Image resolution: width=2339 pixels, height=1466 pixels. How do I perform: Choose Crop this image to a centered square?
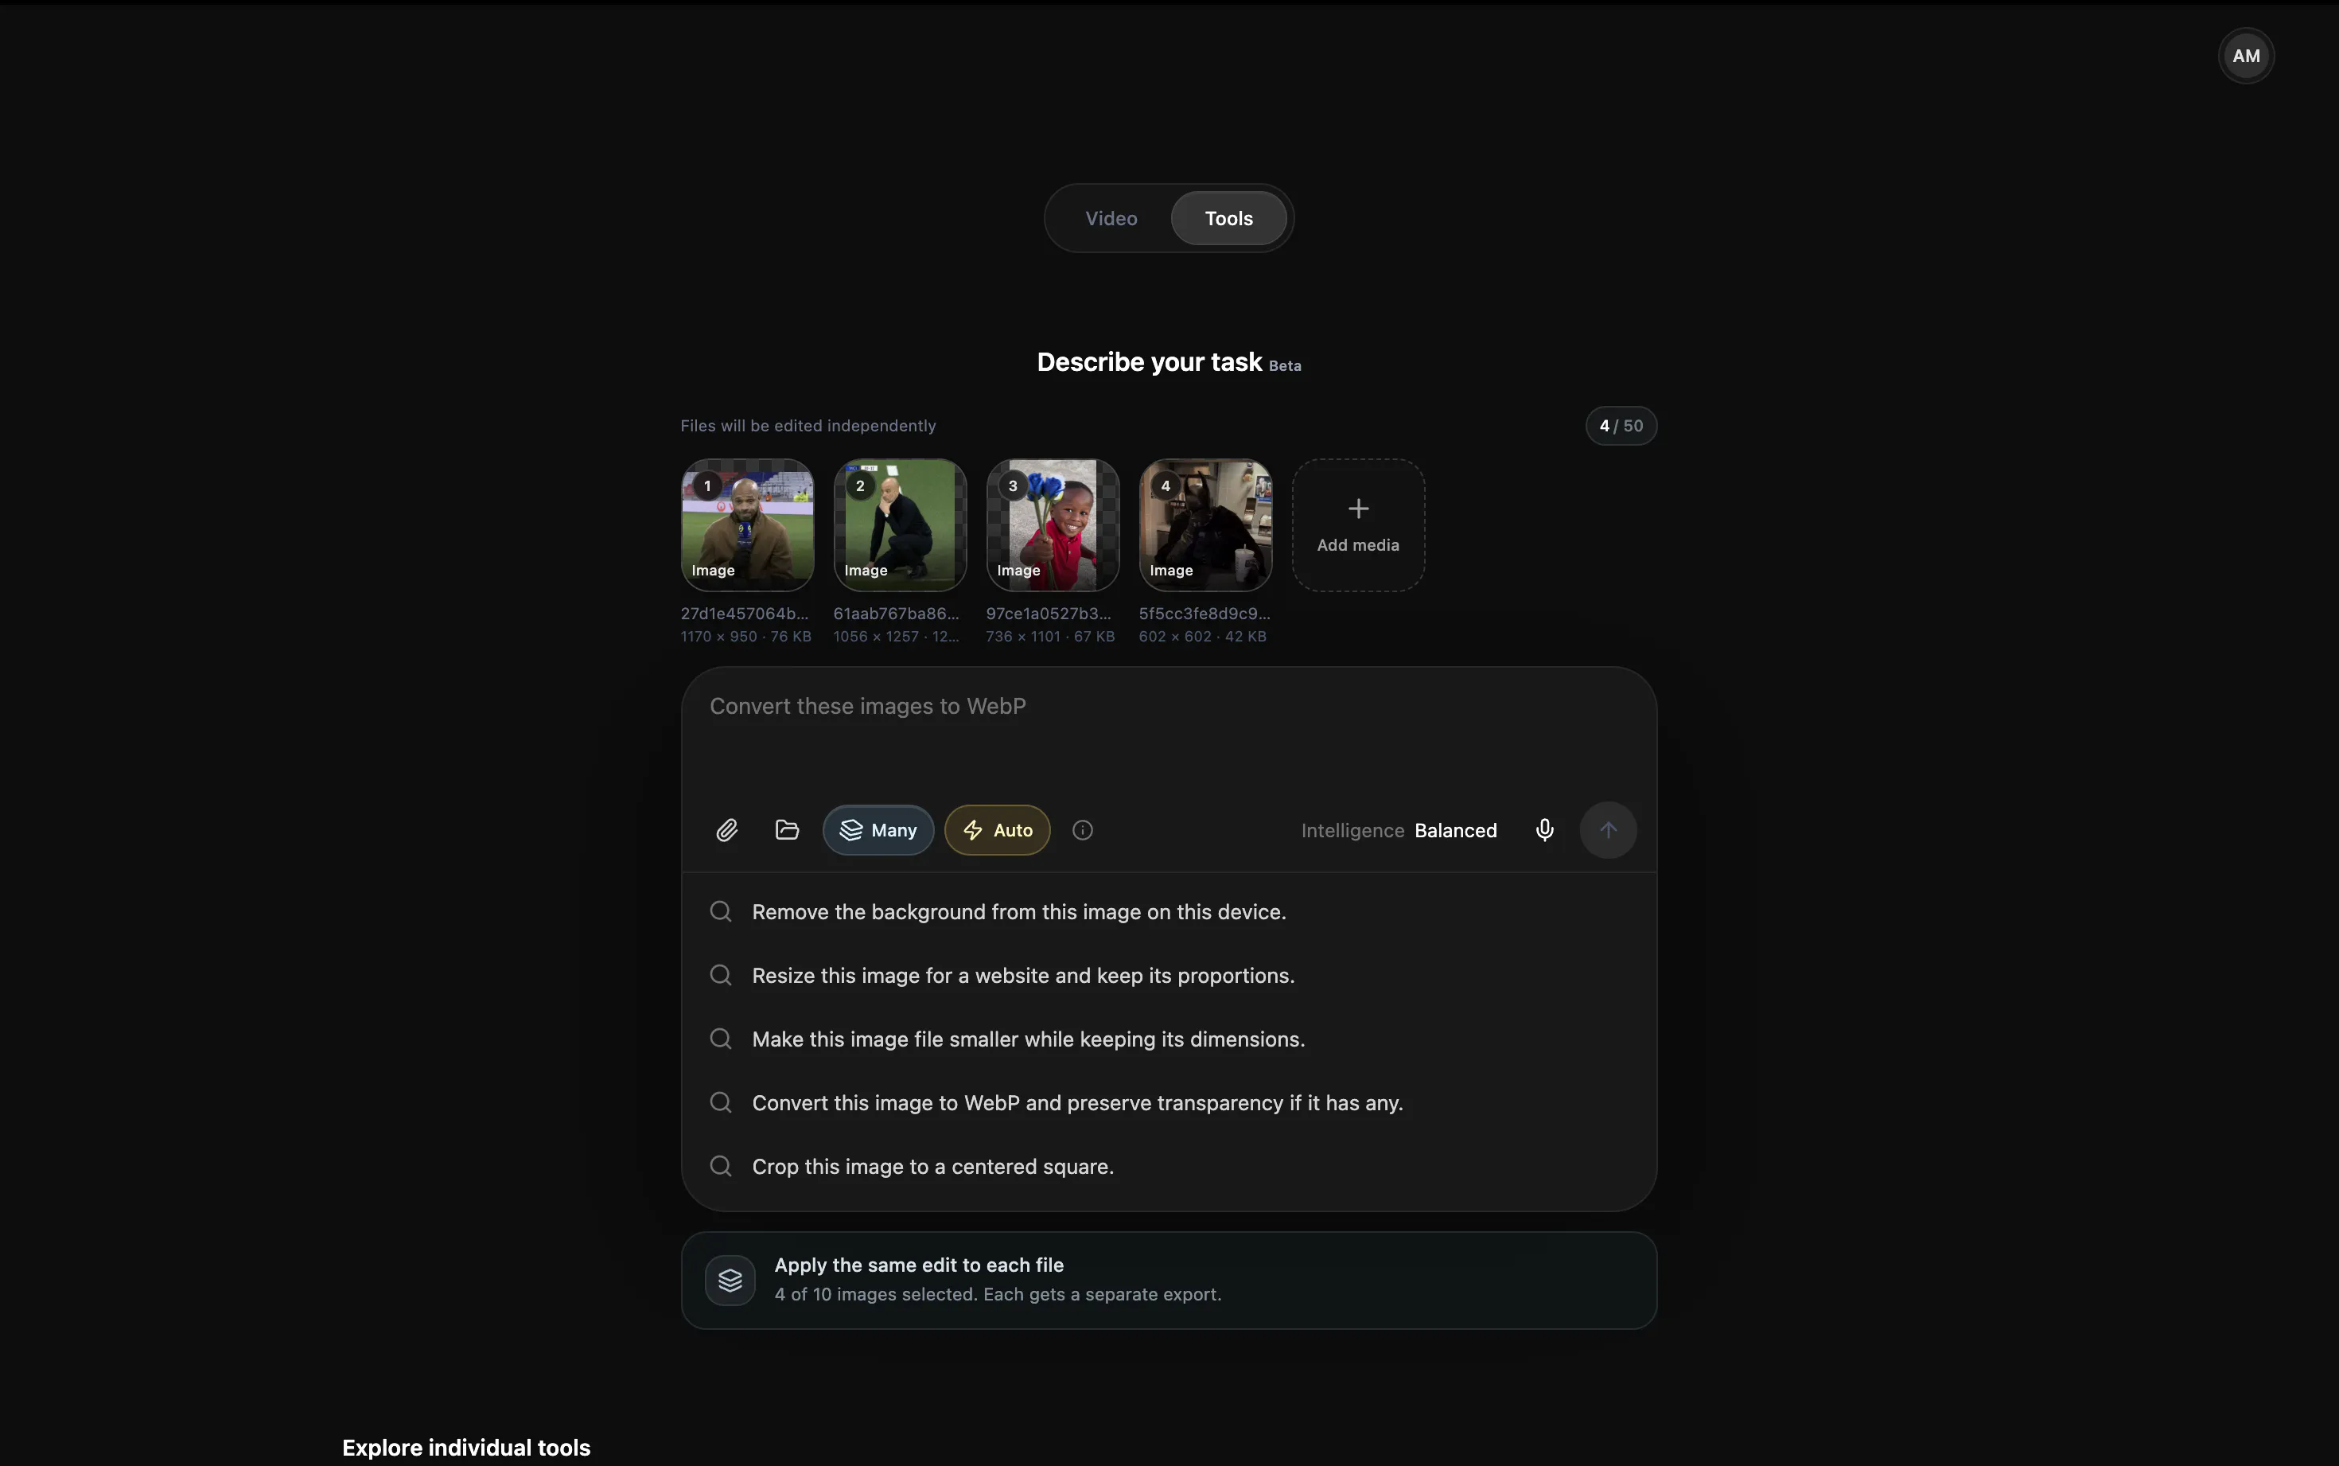pos(1169,1167)
